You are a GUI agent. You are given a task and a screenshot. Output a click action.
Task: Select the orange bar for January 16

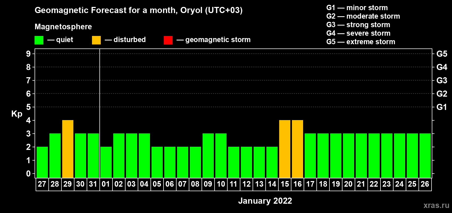click(298, 149)
